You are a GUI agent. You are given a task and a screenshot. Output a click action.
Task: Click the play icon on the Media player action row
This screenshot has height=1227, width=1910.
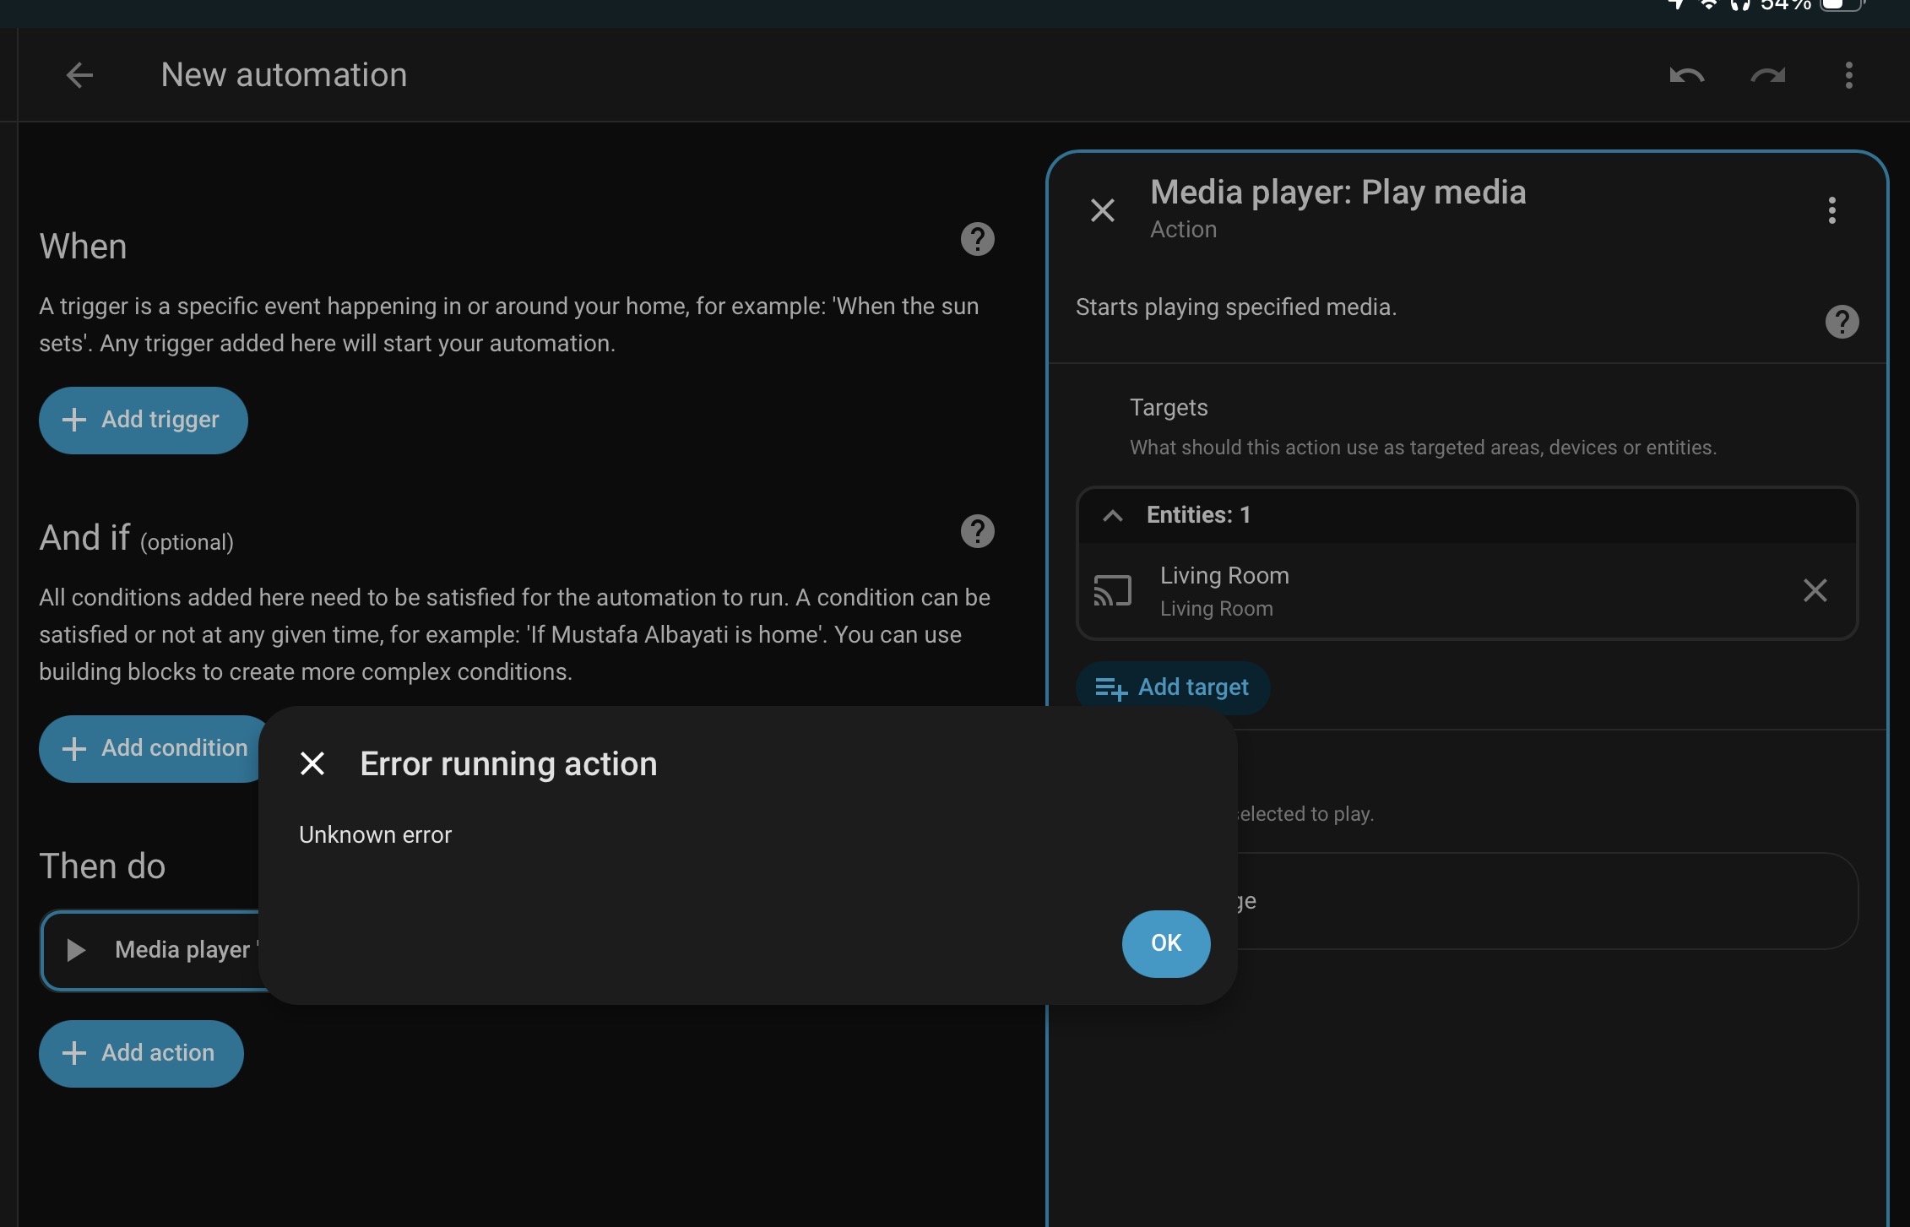click(x=76, y=950)
